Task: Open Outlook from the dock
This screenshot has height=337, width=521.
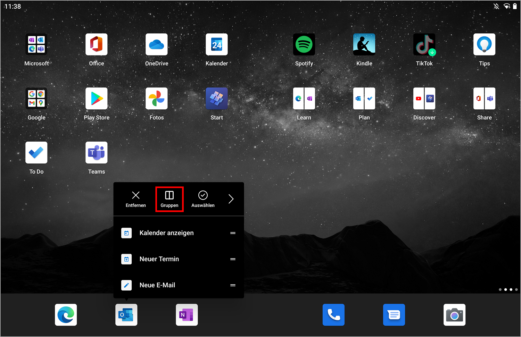Action: 126,315
